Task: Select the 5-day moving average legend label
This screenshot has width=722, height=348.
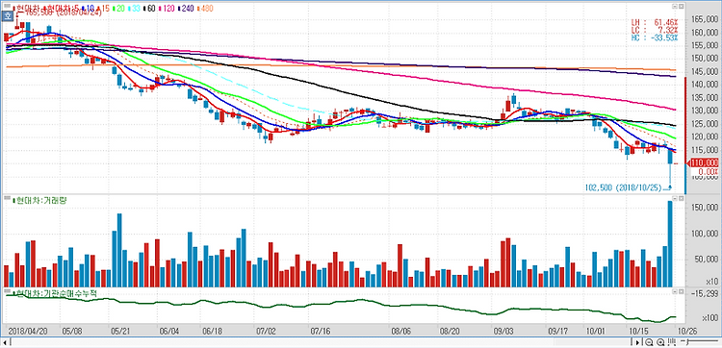Action: (x=62, y=9)
